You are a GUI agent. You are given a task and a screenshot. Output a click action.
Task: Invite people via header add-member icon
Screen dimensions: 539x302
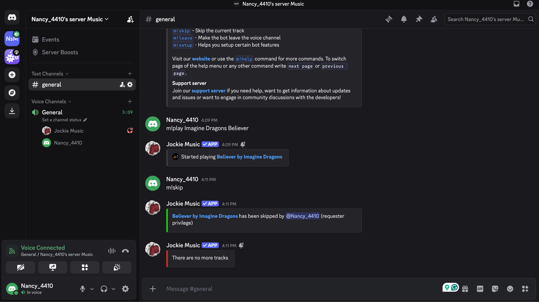pyautogui.click(x=130, y=19)
